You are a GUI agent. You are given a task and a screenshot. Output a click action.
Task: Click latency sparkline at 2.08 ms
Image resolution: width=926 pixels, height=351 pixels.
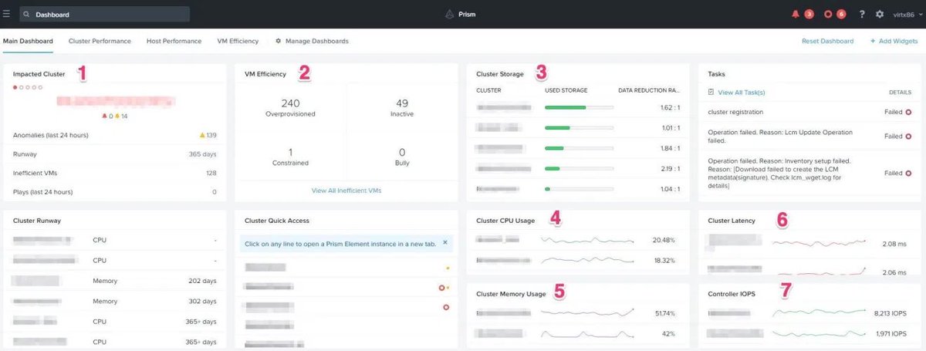point(819,243)
